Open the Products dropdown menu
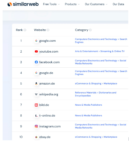 pos(72,4)
